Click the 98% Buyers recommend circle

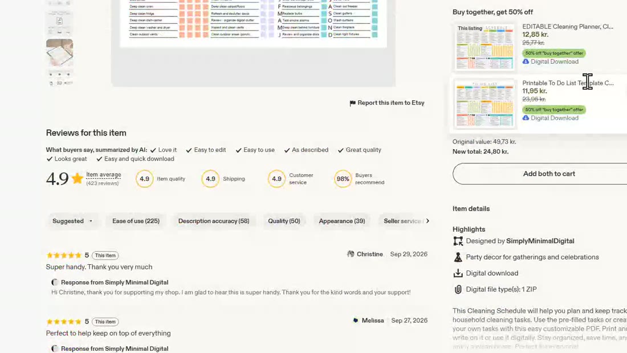click(343, 179)
